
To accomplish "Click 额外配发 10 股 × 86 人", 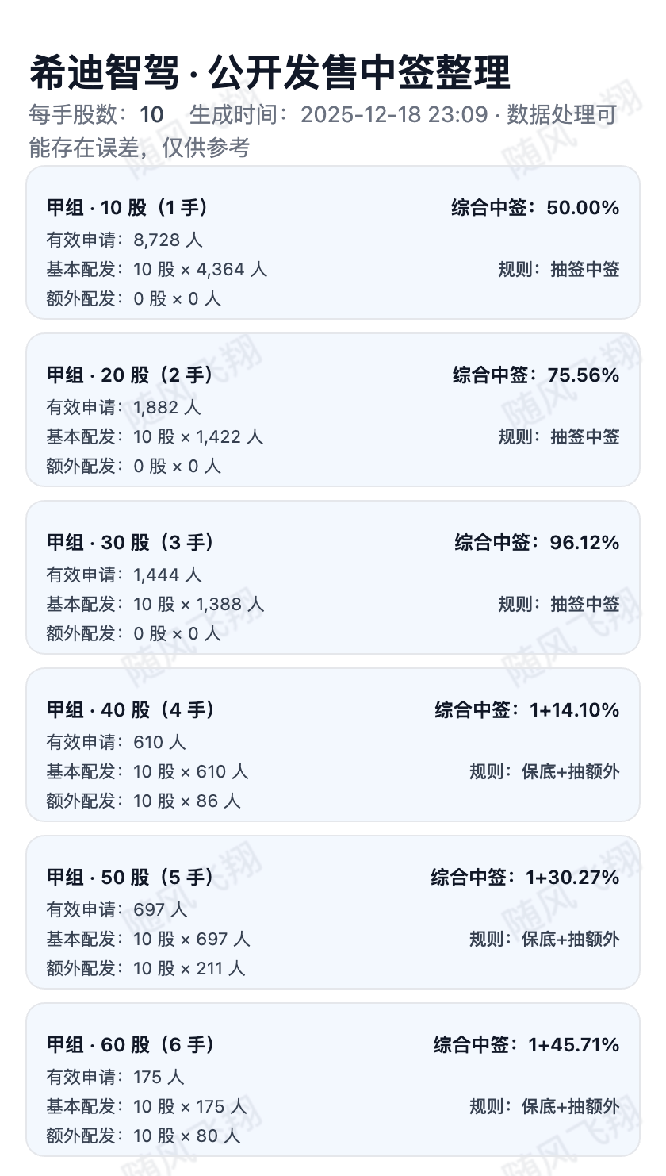I will 144,801.
